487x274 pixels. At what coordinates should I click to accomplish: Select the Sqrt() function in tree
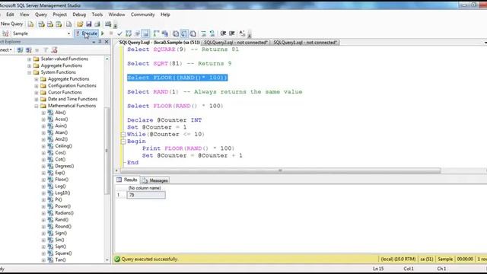click(61, 247)
